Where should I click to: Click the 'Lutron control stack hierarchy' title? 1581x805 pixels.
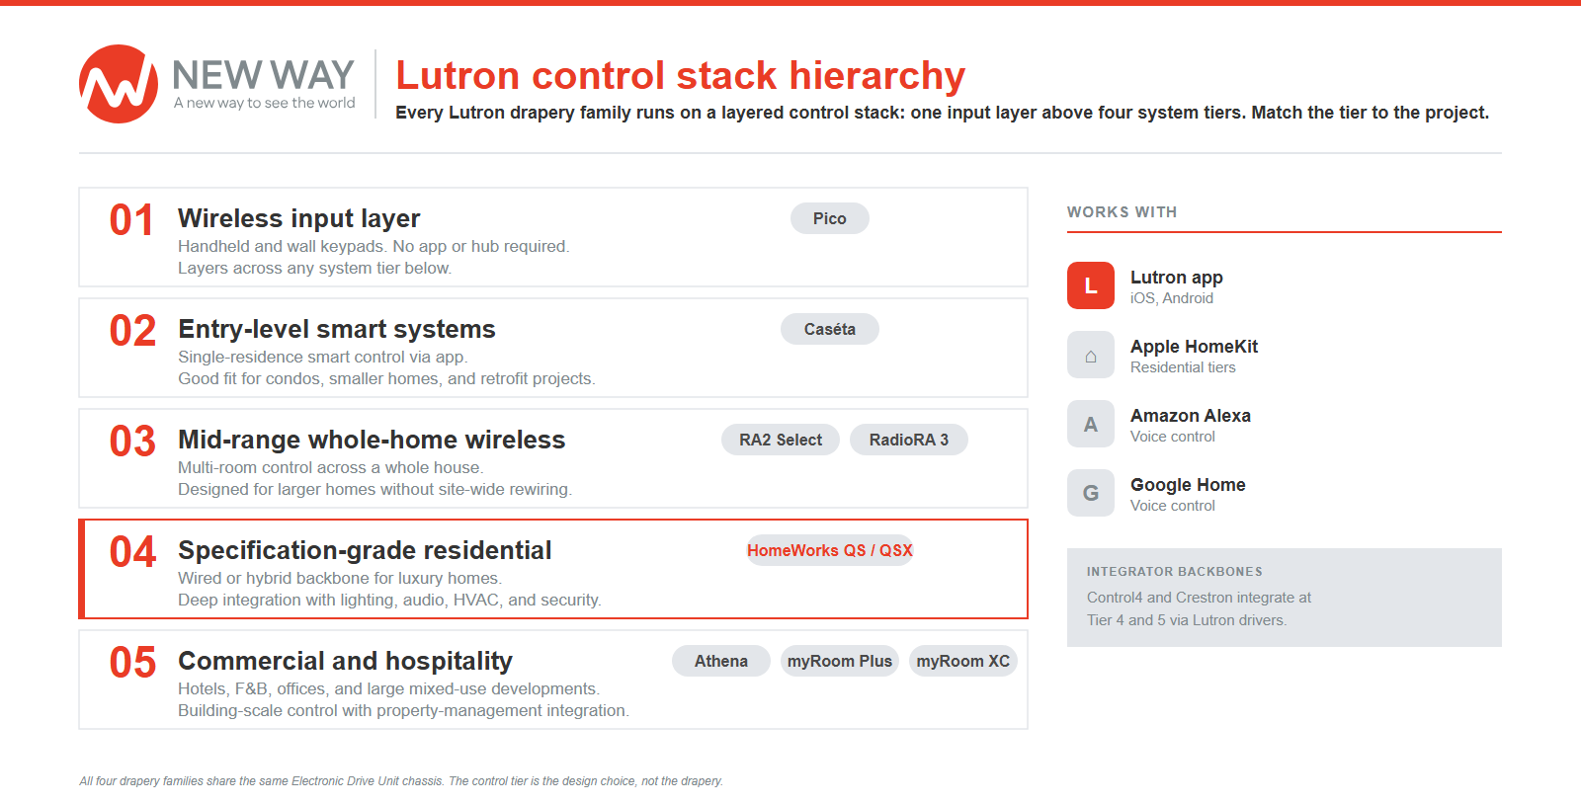point(680,75)
